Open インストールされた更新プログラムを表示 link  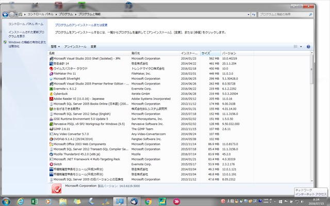pos(26,35)
